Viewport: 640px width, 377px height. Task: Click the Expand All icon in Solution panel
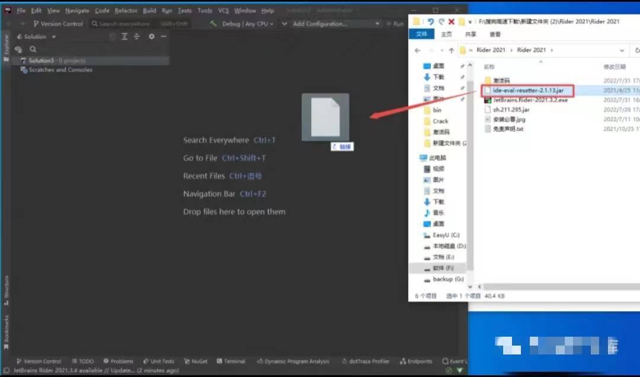[124, 36]
